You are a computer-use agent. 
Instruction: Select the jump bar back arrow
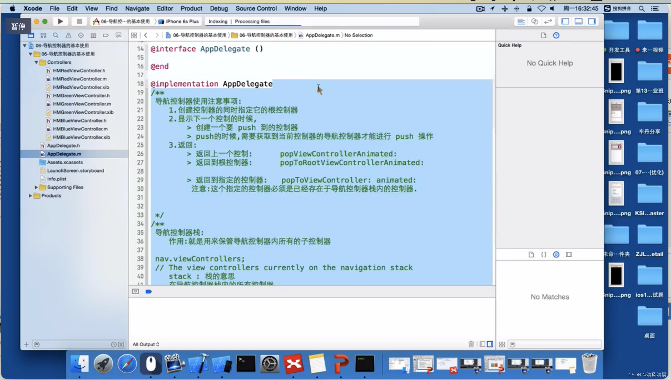tap(146, 35)
